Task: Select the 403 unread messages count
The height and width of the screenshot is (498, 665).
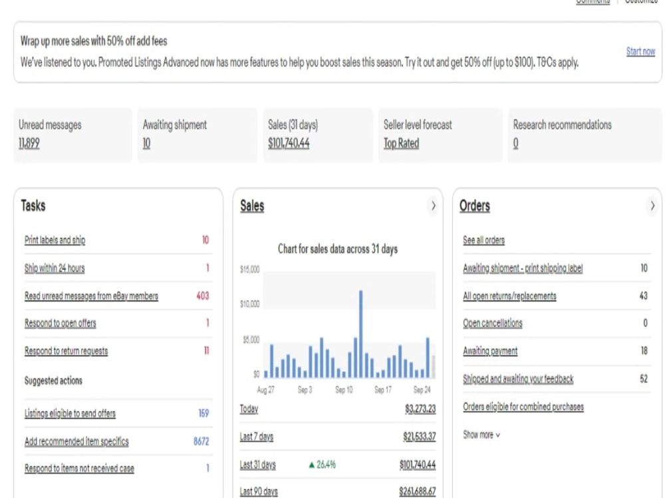Action: (203, 296)
